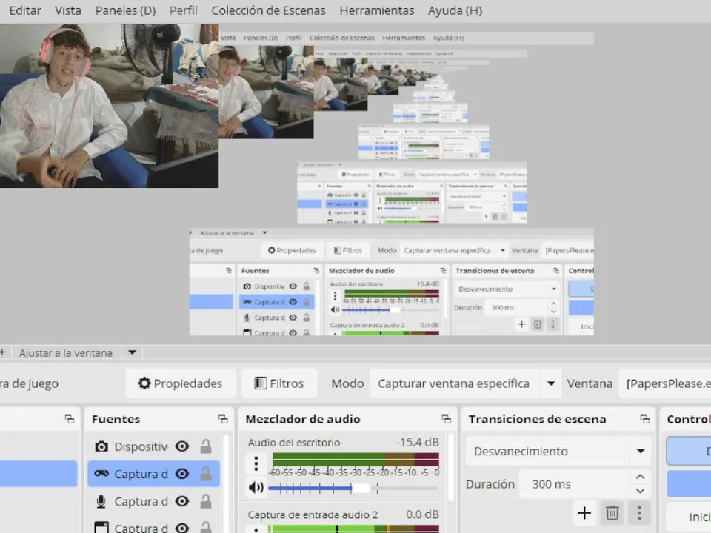Viewport: 711px width, 533px height.
Task: Click the Duración 300 ms field
Action: (575, 484)
